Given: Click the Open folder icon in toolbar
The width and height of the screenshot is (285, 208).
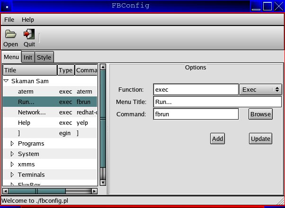Looking at the screenshot, I should point(10,34).
